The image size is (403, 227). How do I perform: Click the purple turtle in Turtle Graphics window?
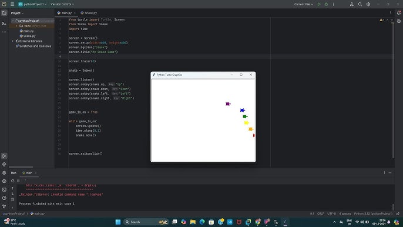(228, 104)
